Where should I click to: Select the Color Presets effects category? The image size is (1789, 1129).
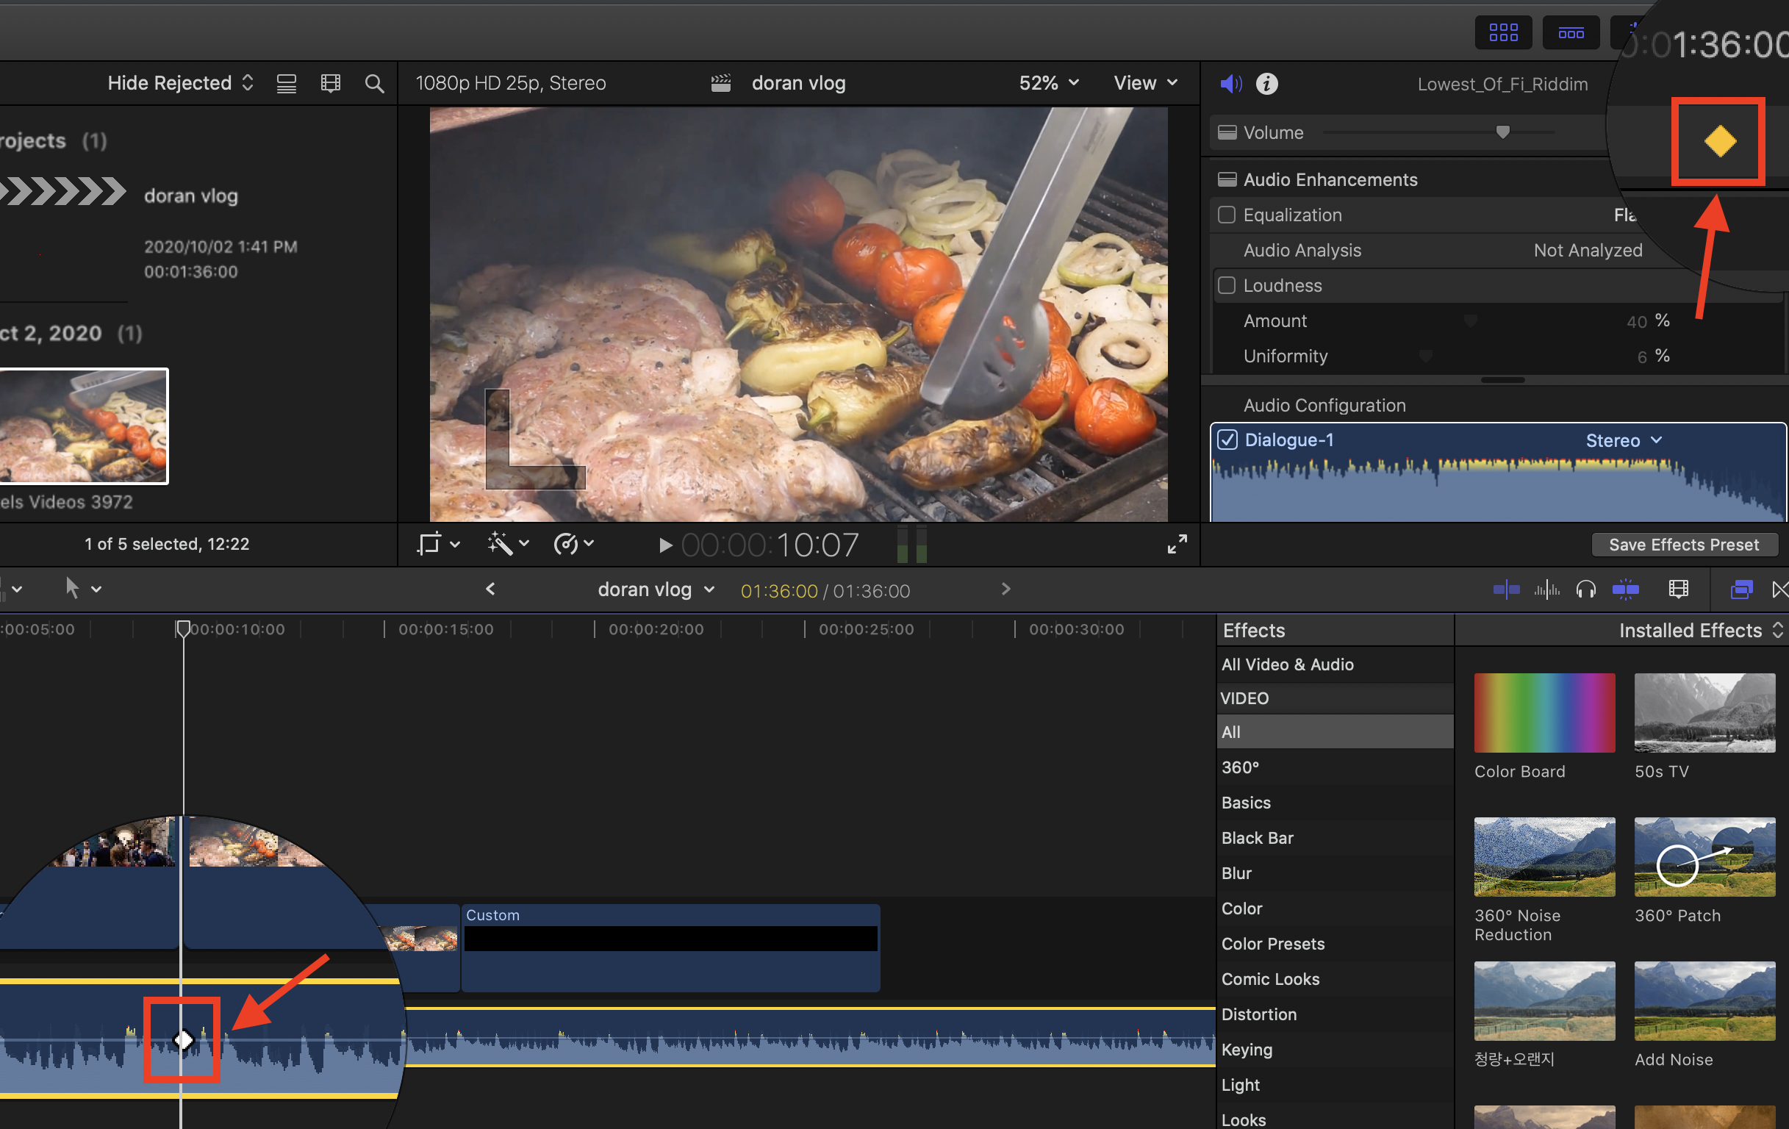click(1272, 944)
